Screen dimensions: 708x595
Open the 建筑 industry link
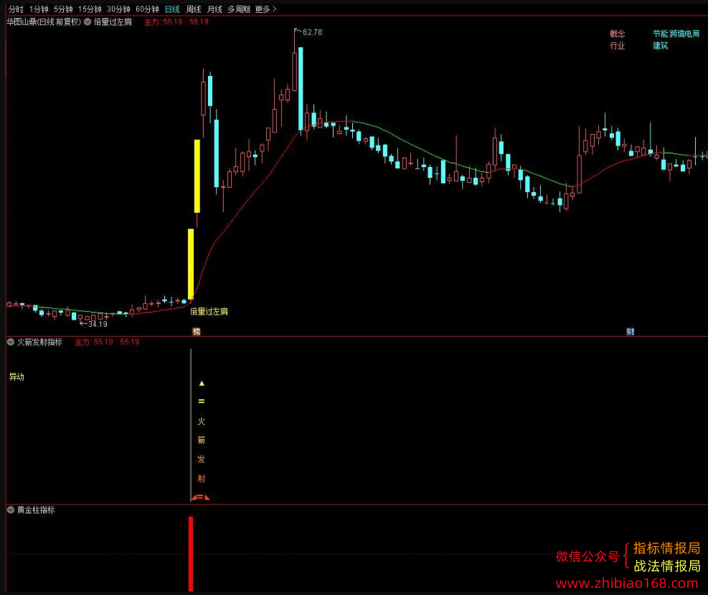pos(660,46)
